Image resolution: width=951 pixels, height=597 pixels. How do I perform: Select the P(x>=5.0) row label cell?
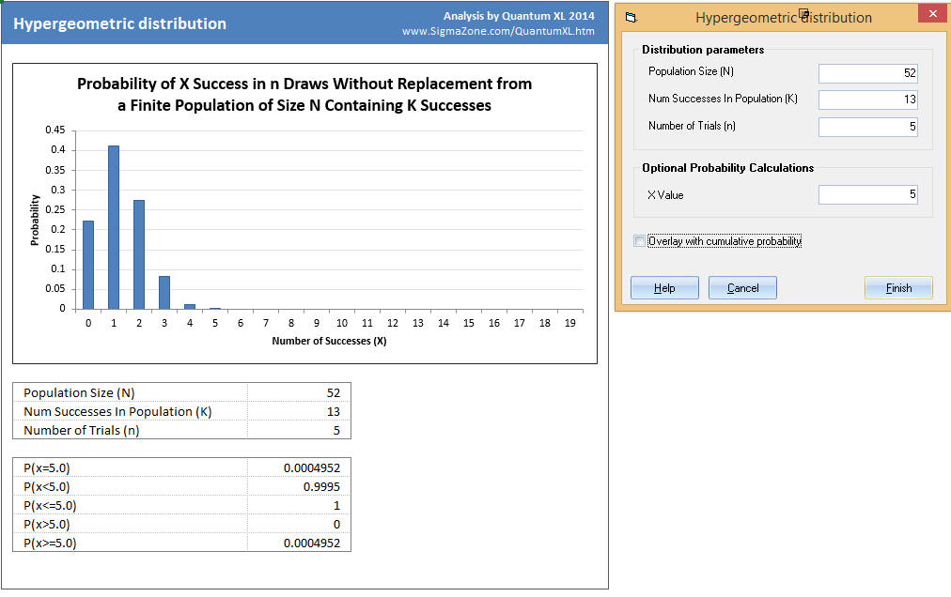click(x=130, y=543)
